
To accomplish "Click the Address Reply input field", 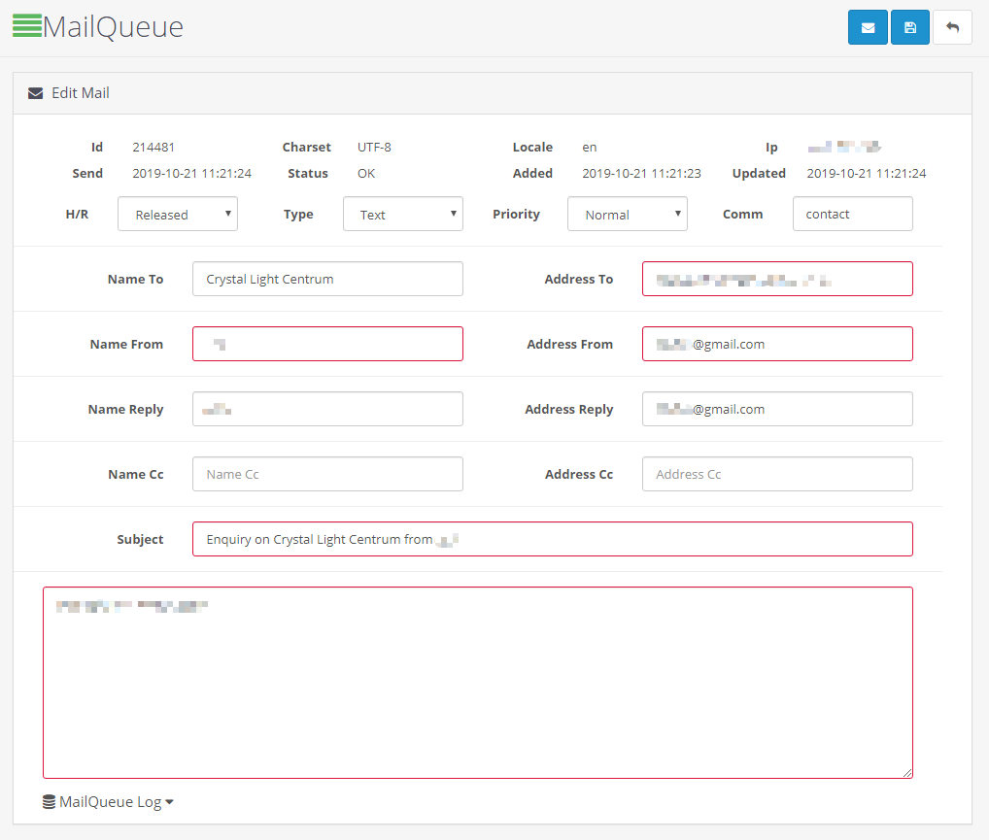I will pos(777,409).
